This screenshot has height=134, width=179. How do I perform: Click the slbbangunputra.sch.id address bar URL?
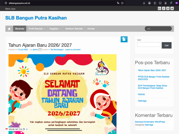click(19, 3)
